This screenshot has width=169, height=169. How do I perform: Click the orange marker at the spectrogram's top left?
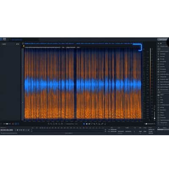point(24,46)
